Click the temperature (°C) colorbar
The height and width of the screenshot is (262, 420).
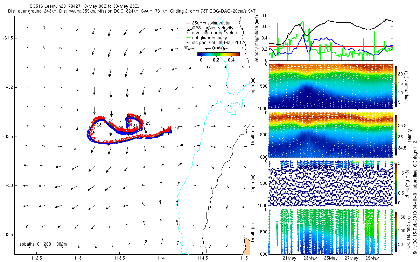click(x=396, y=86)
